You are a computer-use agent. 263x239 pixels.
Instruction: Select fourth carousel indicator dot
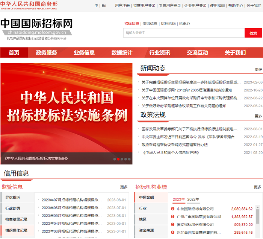click(x=125, y=159)
